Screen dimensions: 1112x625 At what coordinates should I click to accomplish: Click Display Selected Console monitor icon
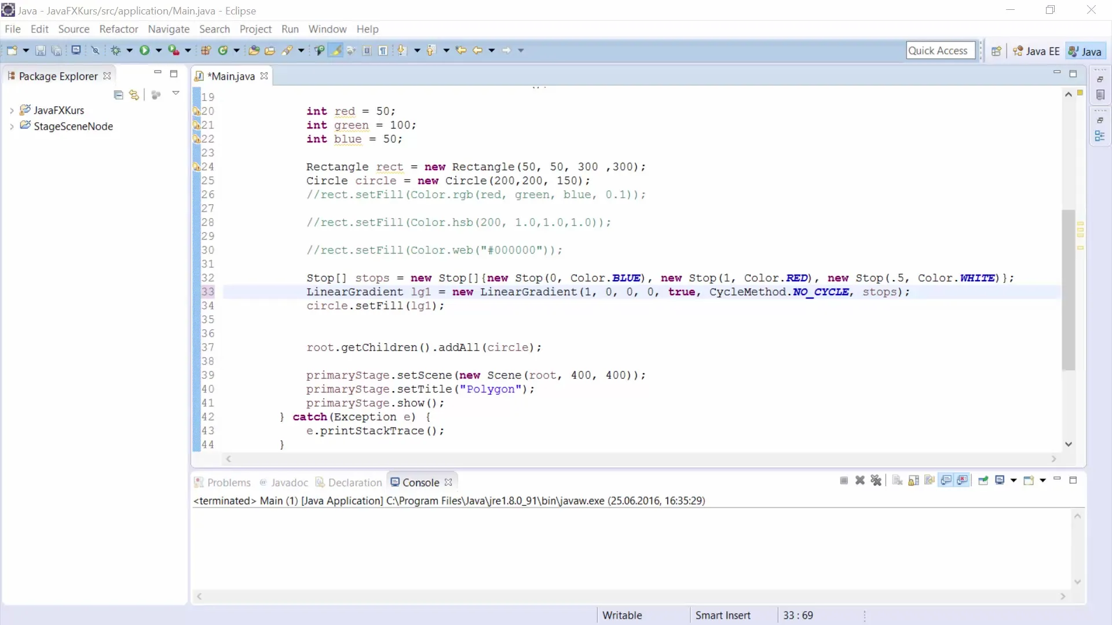(1000, 481)
